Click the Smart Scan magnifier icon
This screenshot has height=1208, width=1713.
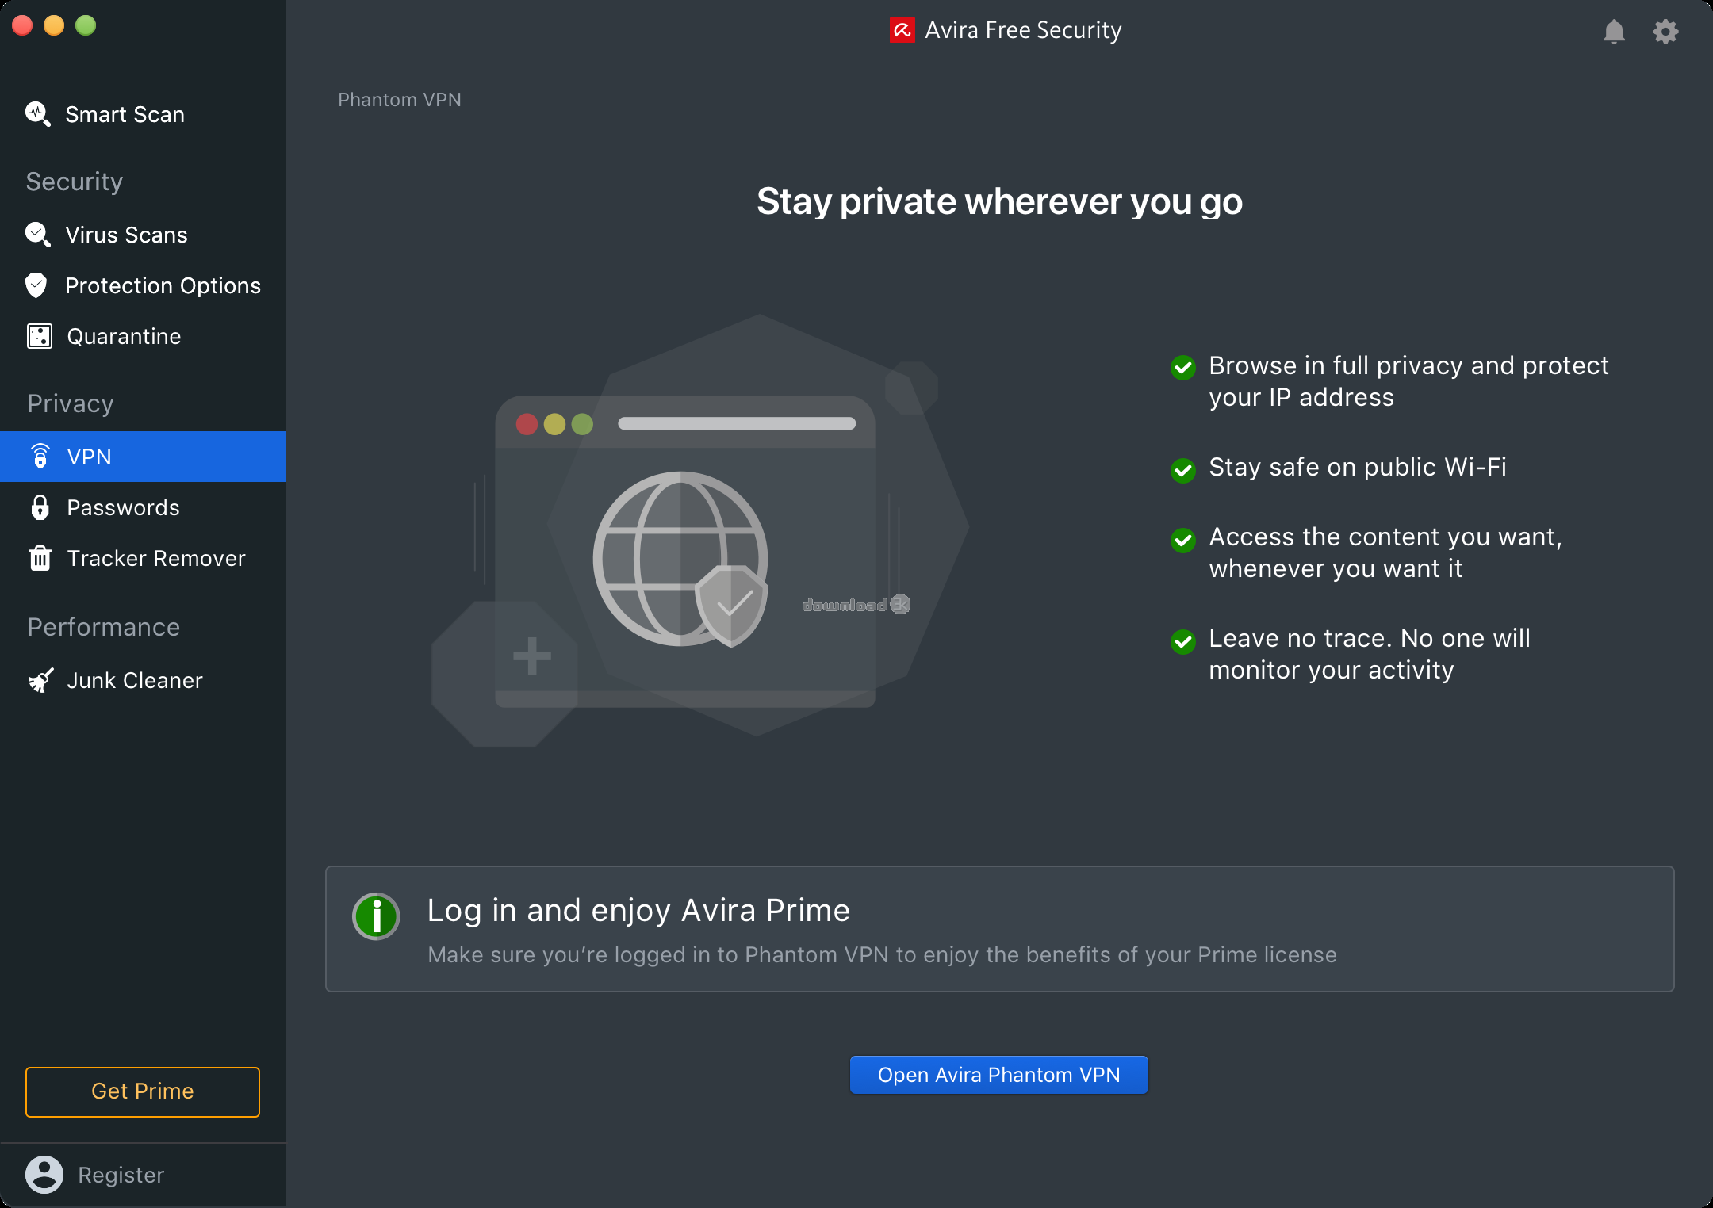pyautogui.click(x=37, y=114)
